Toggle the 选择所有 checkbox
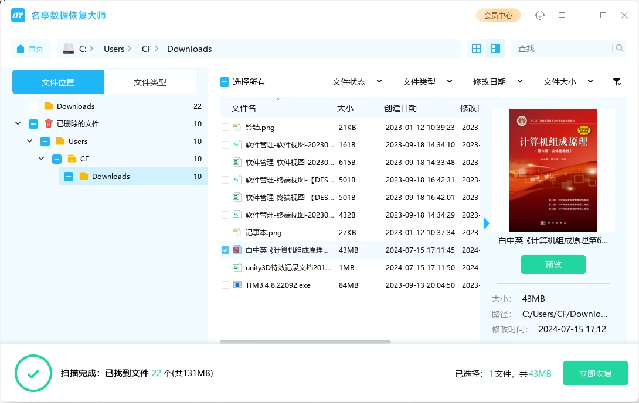 click(225, 82)
